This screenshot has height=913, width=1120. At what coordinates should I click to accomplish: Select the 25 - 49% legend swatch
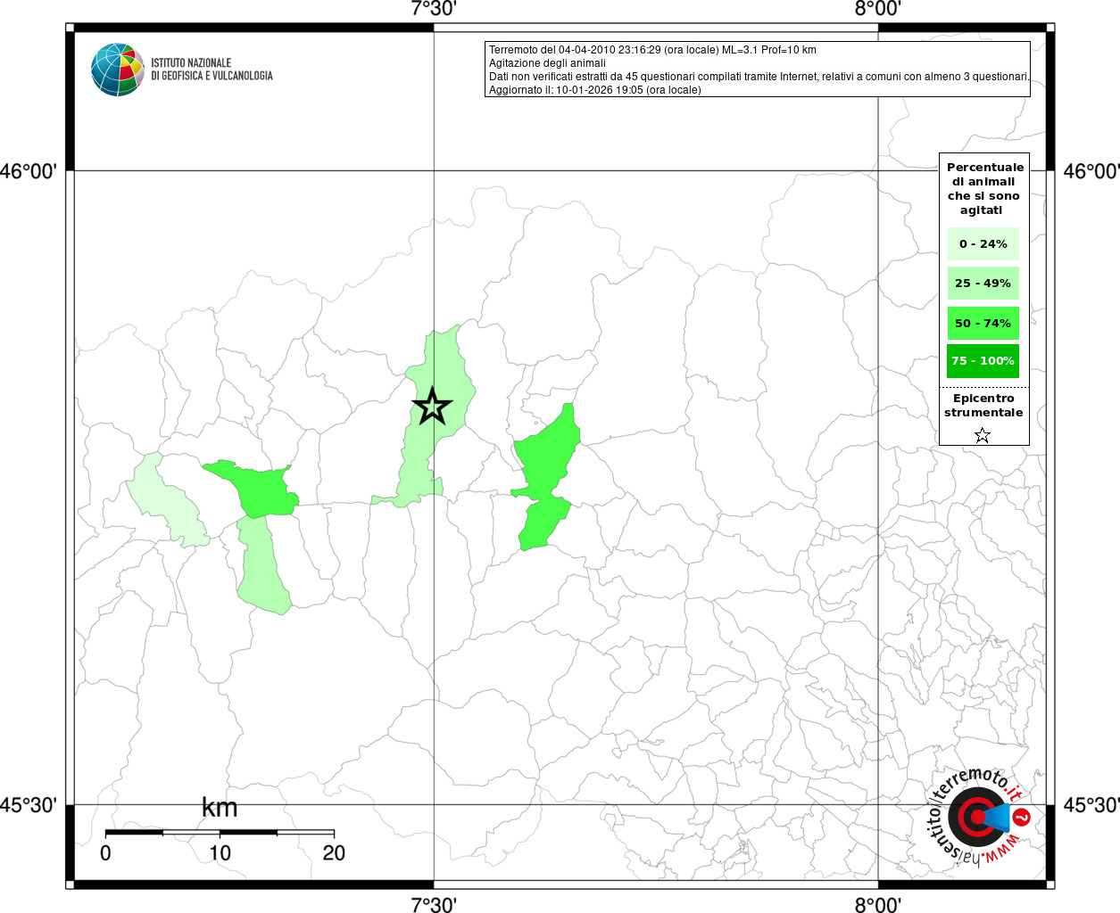coord(983,284)
